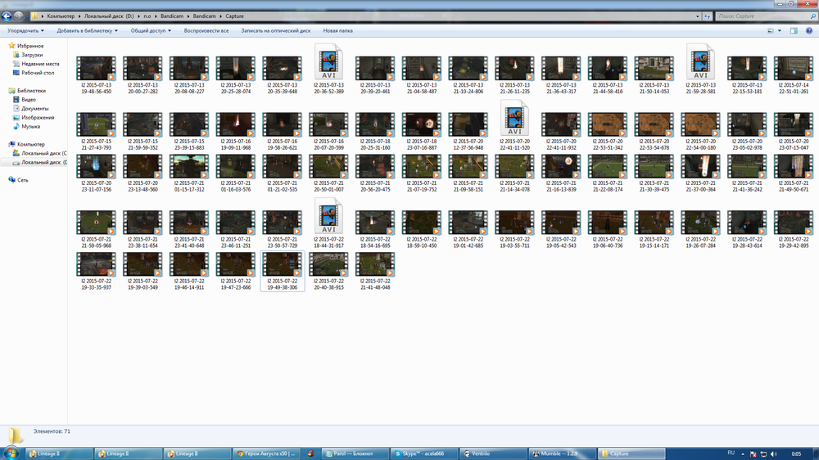Expand the Общий доступ dropdown

pos(150,30)
